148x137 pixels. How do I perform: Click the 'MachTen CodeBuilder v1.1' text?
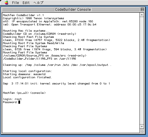pos(23,15)
